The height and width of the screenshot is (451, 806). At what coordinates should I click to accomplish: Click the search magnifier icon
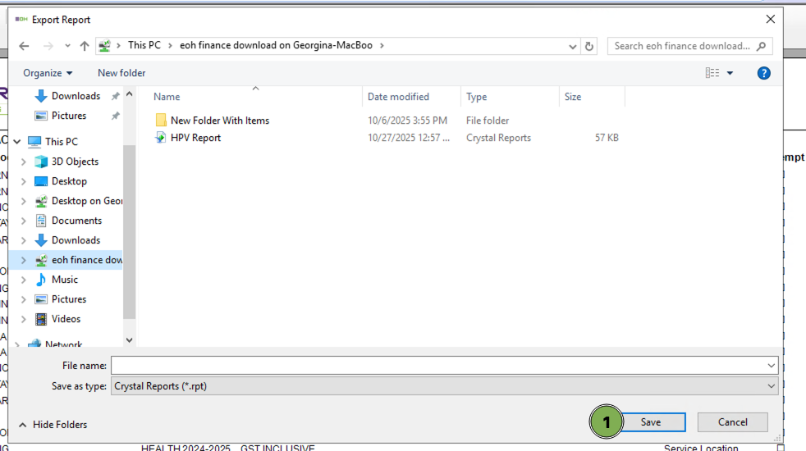761,46
